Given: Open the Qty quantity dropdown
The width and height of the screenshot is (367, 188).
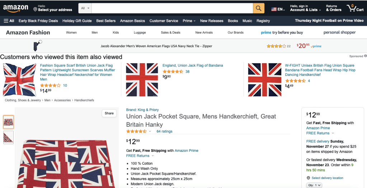Looking at the screenshot, I should 314,185.
